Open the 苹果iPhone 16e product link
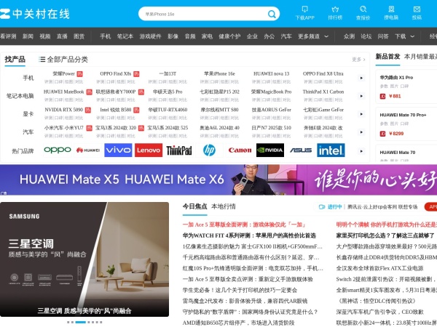The height and width of the screenshot is (327, 437). [220, 73]
